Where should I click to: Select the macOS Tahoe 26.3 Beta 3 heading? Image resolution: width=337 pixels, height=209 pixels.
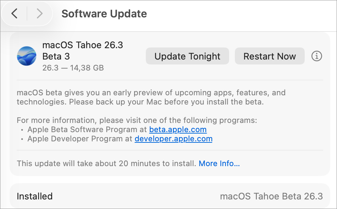[83, 51]
